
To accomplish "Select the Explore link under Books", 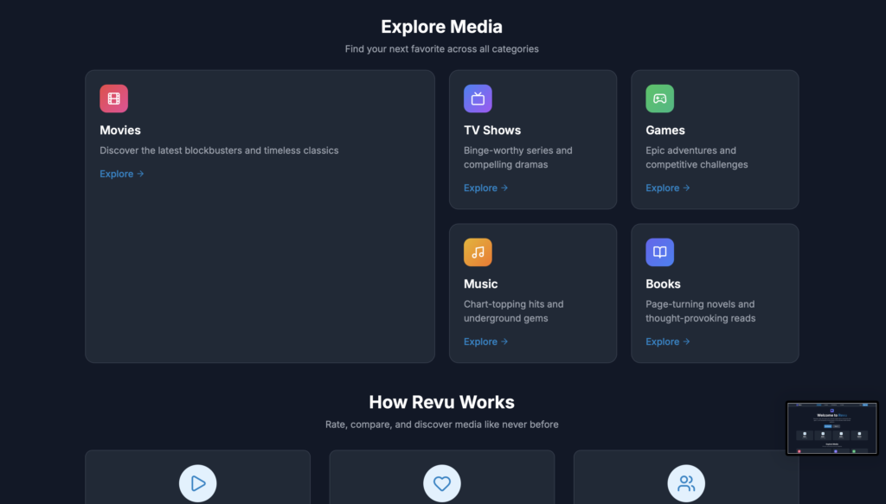I will [x=667, y=341].
